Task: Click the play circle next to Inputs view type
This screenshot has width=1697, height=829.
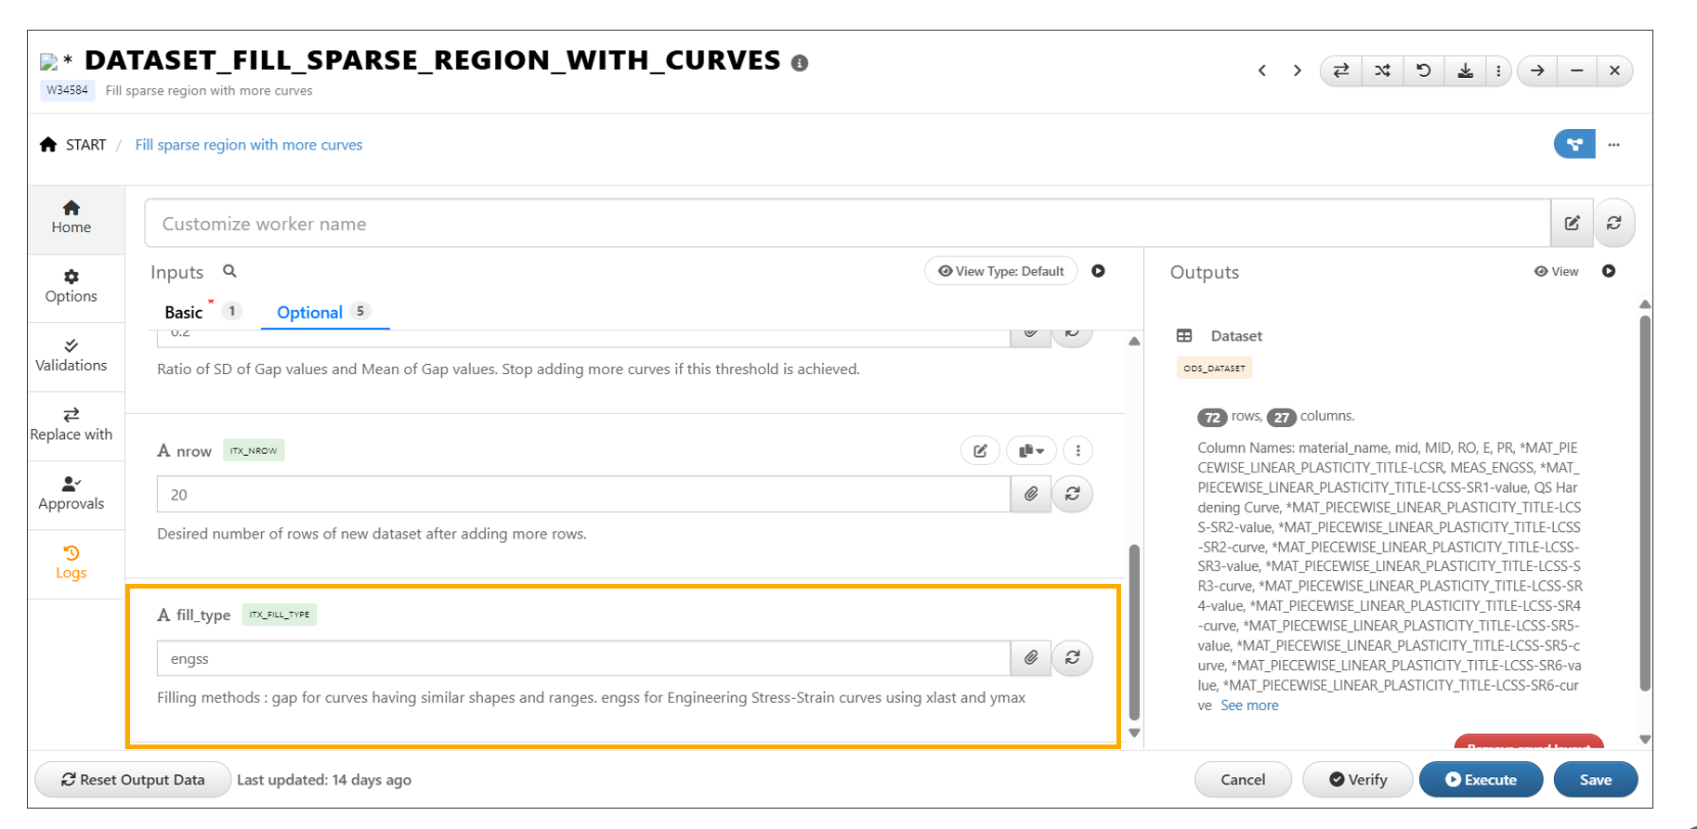Action: point(1098,271)
